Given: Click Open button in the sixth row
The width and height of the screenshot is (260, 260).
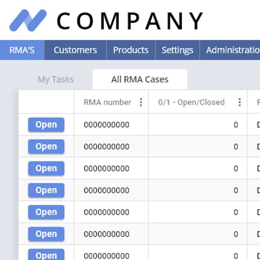Looking at the screenshot, I should pos(46,234).
